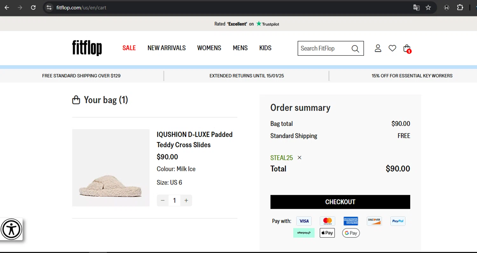The image size is (477, 253).
Task: Click 15% off for essential key workers
Action: point(412,76)
